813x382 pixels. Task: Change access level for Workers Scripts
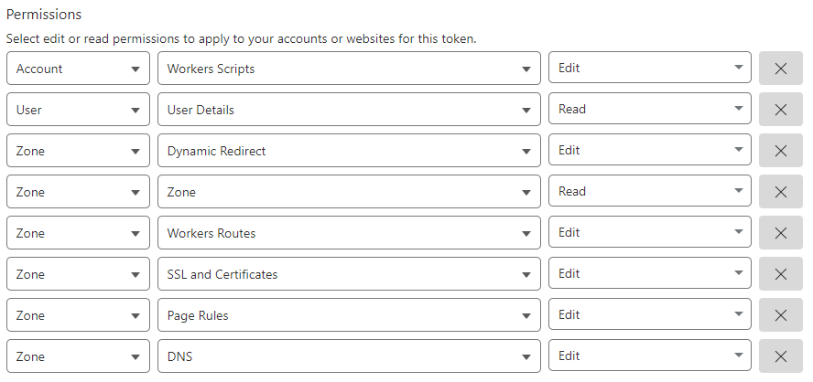click(649, 69)
